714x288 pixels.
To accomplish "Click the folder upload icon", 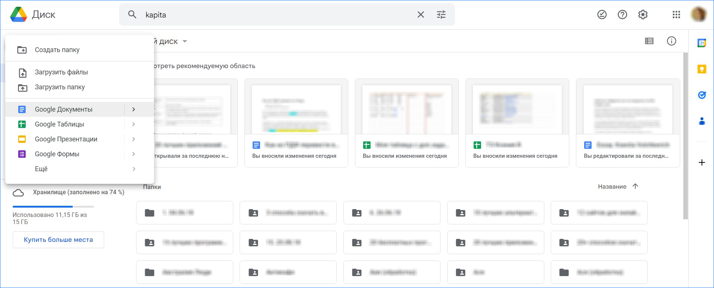I will pos(22,87).
